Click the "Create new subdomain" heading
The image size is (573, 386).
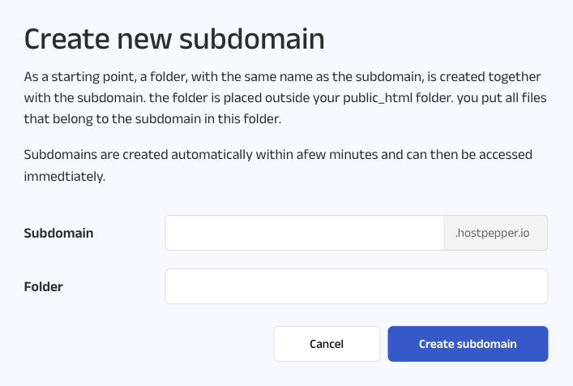pos(174,38)
